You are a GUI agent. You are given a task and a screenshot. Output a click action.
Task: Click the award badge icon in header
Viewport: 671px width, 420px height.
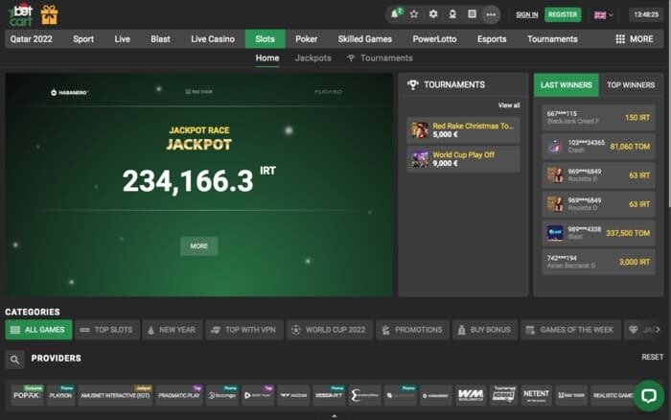point(452,14)
